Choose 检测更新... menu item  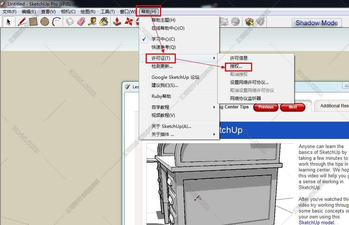coord(179,66)
